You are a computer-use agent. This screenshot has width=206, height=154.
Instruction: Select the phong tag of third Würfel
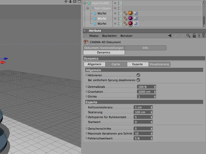coord(125,23)
